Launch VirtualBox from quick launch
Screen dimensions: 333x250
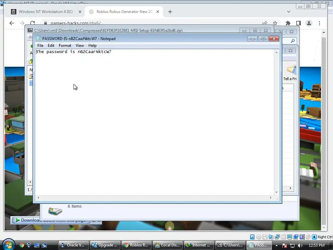tap(29, 245)
